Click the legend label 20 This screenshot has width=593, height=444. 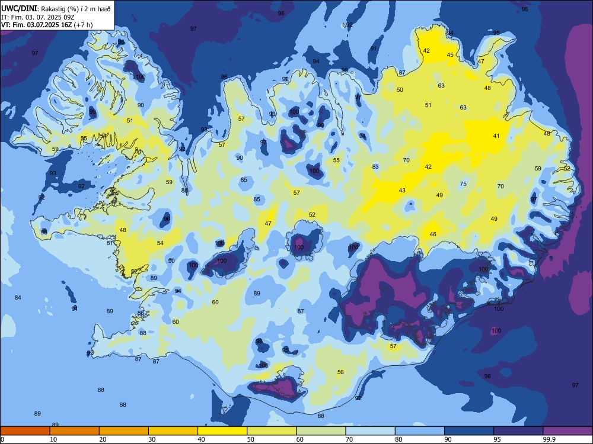click(x=103, y=439)
